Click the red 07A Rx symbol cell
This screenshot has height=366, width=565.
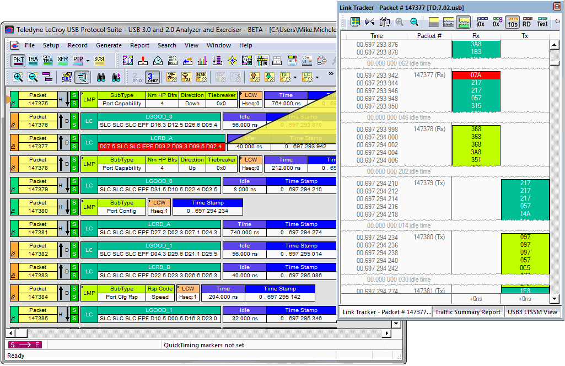point(476,75)
